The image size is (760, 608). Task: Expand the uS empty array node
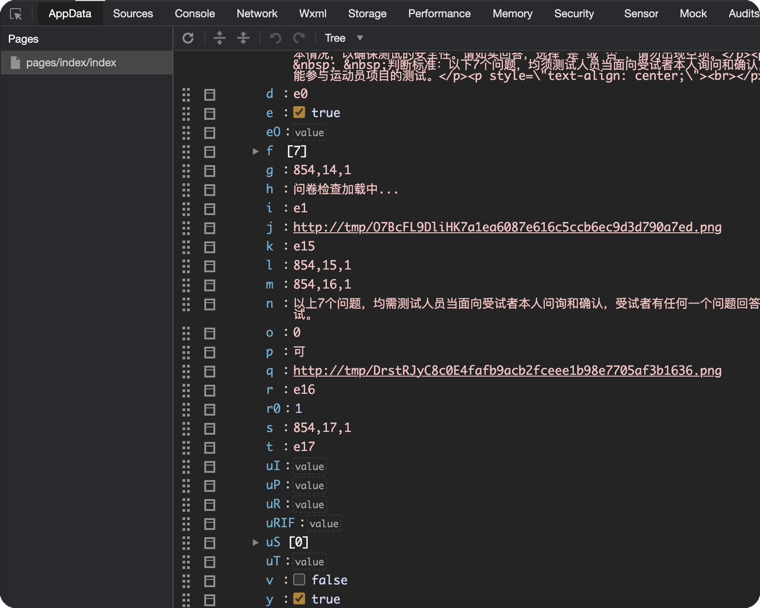(x=256, y=542)
